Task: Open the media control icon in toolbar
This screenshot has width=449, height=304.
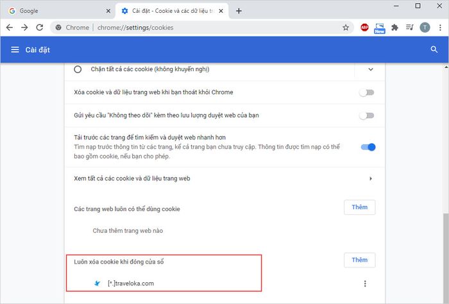Action: click(x=410, y=28)
